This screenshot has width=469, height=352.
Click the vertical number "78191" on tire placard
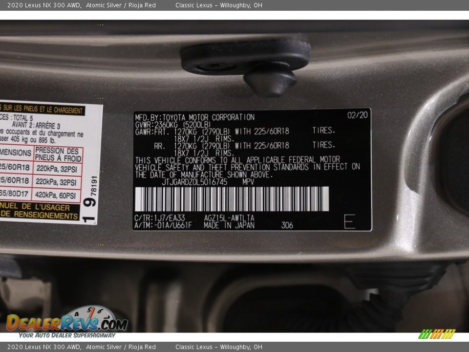pos(94,186)
